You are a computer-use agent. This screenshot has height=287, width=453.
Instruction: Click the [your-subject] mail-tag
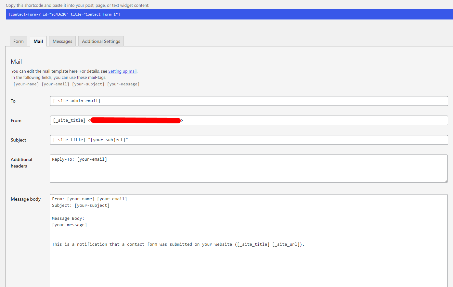[x=88, y=84]
